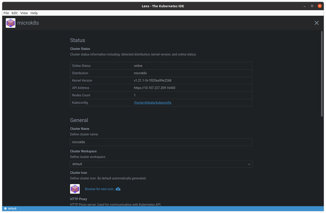Open the Edit menu
326x213 pixels.
pyautogui.click(x=14, y=13)
